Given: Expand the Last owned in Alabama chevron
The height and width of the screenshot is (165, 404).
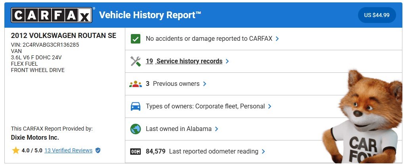Looking at the screenshot, I should pyautogui.click(x=217, y=129).
